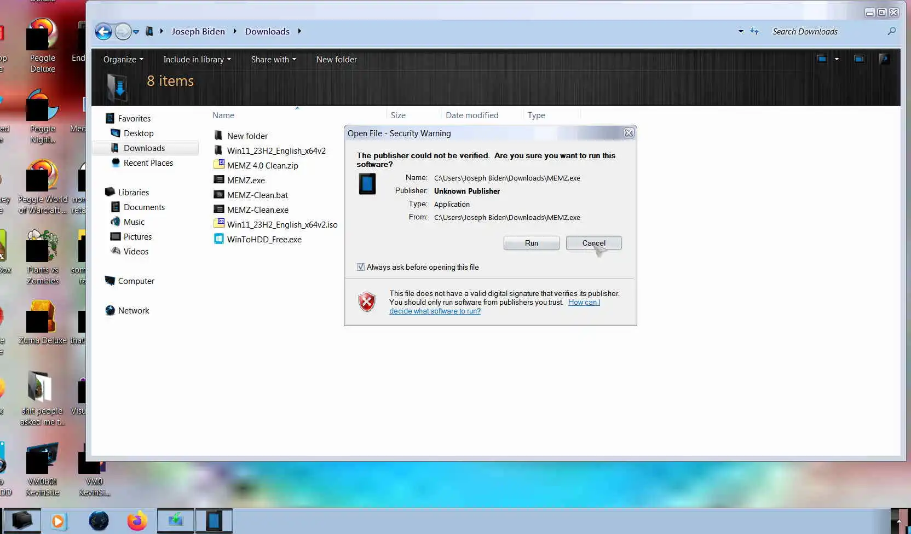
Task: Select the WinToHDD_Free.exe icon
Action: pyautogui.click(x=218, y=239)
